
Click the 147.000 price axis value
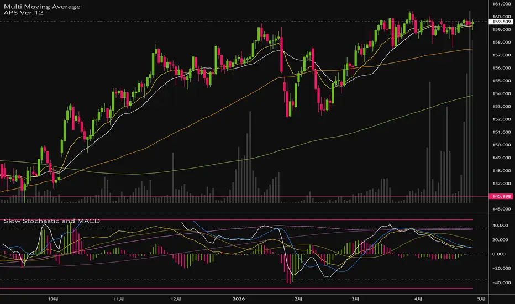(x=502, y=184)
